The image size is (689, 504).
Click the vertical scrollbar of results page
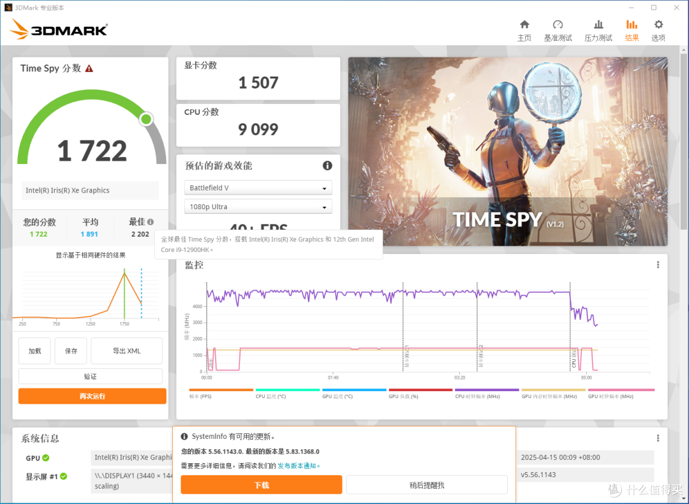(x=684, y=140)
